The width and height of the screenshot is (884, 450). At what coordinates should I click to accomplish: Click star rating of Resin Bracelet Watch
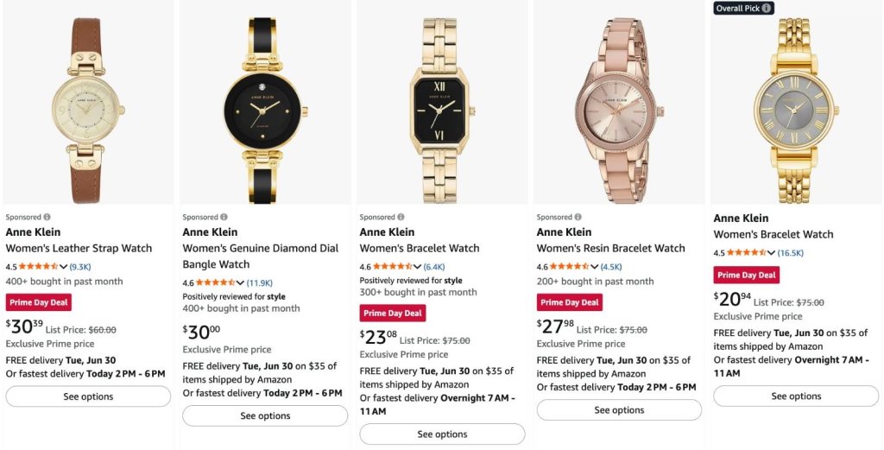[570, 267]
